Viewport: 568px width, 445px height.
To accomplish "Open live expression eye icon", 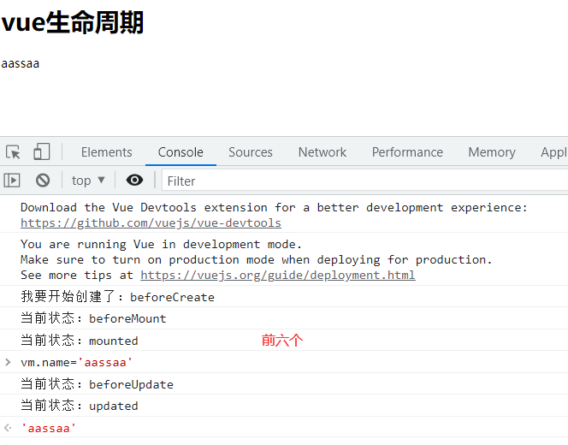I will point(134,180).
